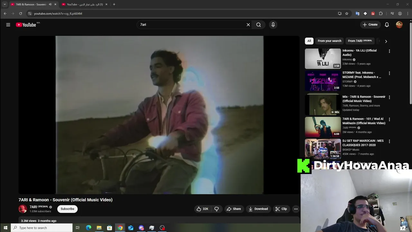
Task: Open the Windows Start menu
Action: click(5, 228)
